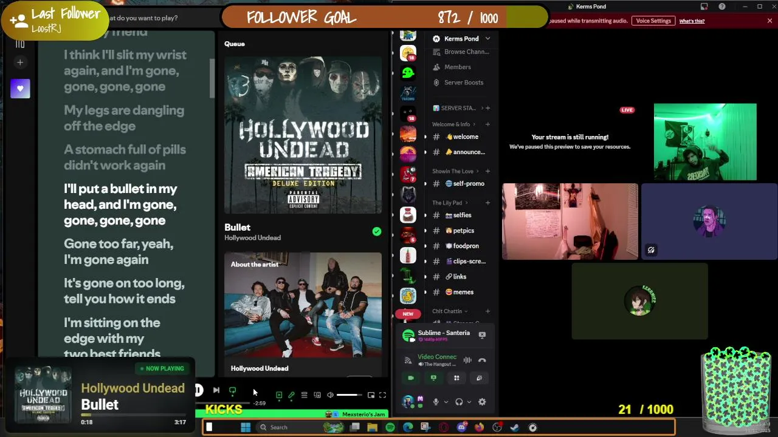Open Discord user settings gear

click(x=482, y=402)
